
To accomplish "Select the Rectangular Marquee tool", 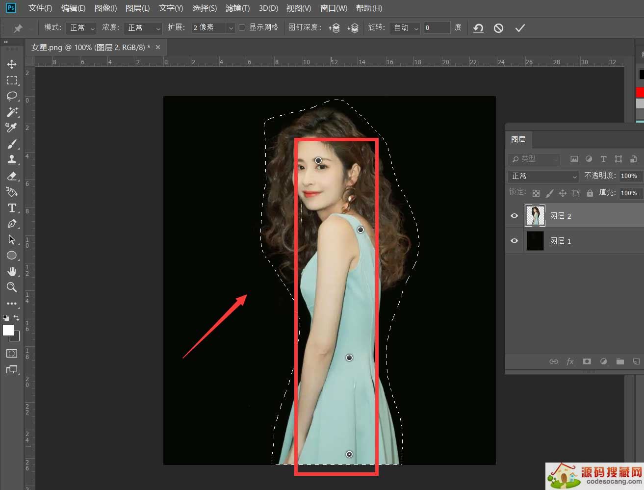I will coord(12,80).
